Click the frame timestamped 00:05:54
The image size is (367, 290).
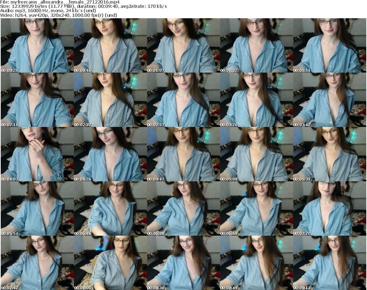(x=37, y=208)
